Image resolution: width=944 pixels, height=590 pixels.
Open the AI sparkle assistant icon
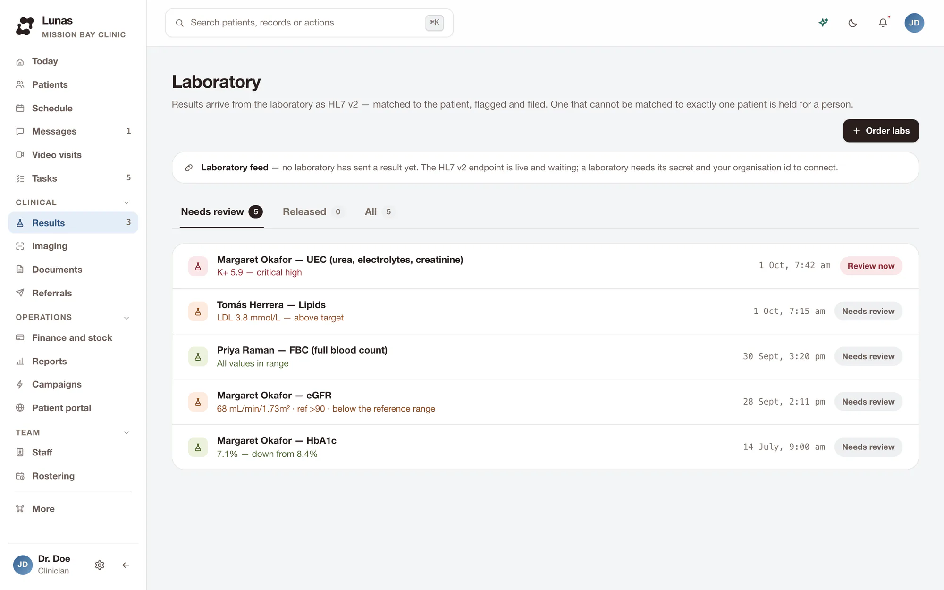click(x=823, y=23)
